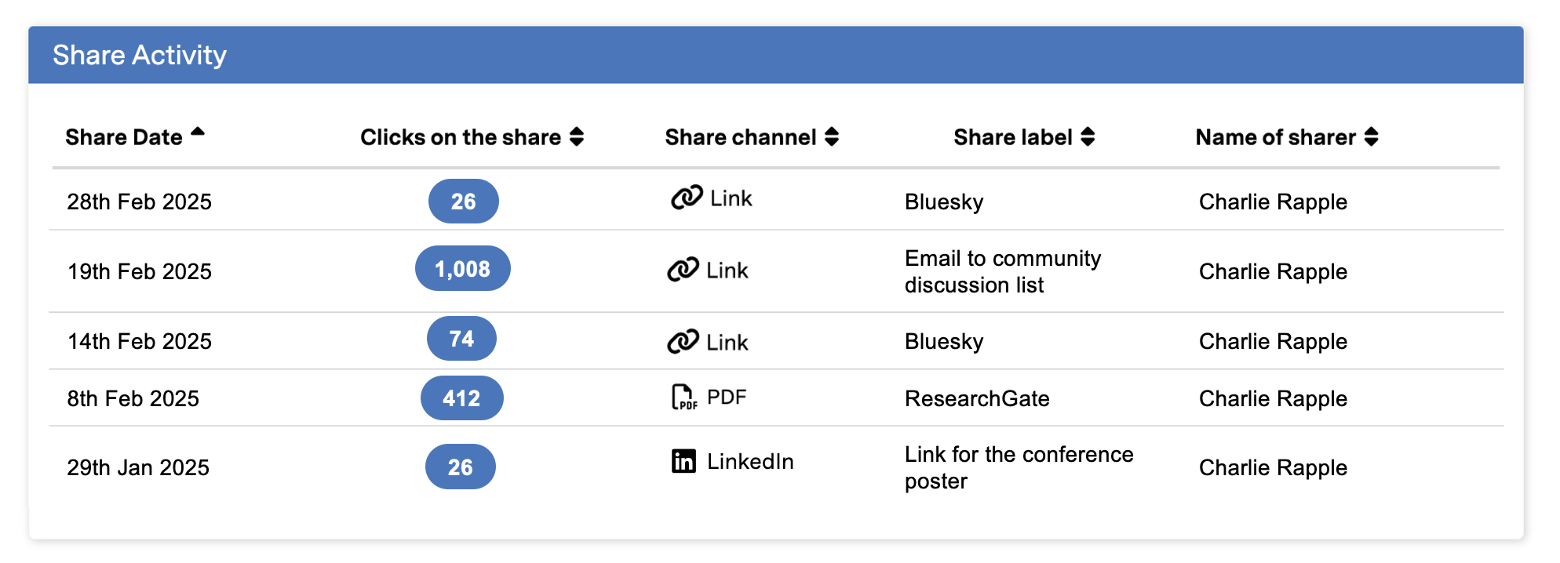Click the LinkedIn icon in the last row
1560x563 pixels.
click(683, 461)
